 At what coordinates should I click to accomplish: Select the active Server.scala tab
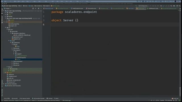point(140,8)
